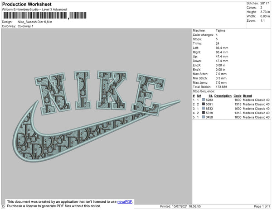Screen dimensions: 272x210
Task: Select the Height value 3.73 in
Action: click(265, 12)
